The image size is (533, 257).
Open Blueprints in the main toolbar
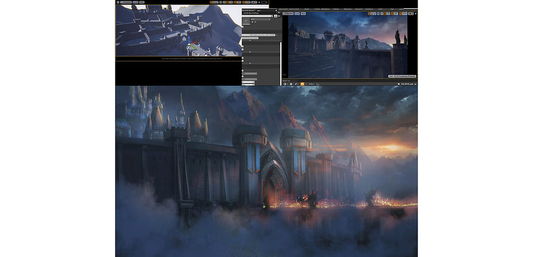[358, 9]
